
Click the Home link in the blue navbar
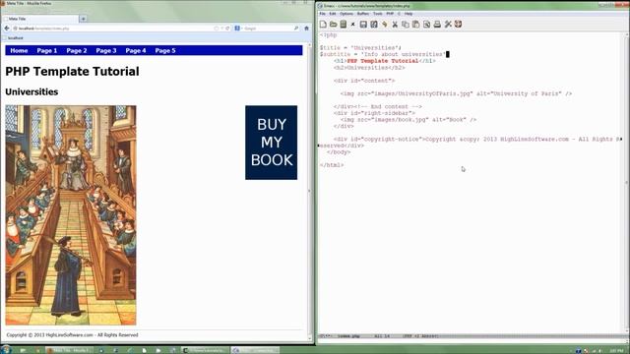[x=19, y=50]
